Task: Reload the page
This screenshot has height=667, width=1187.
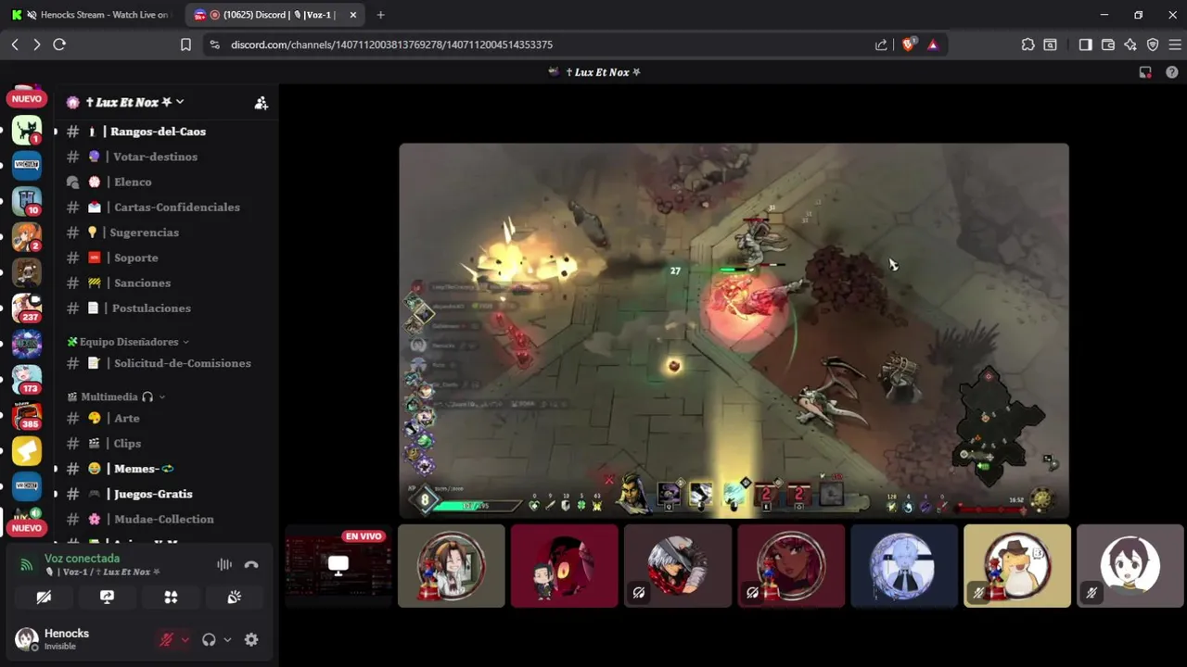Action: 59,44
